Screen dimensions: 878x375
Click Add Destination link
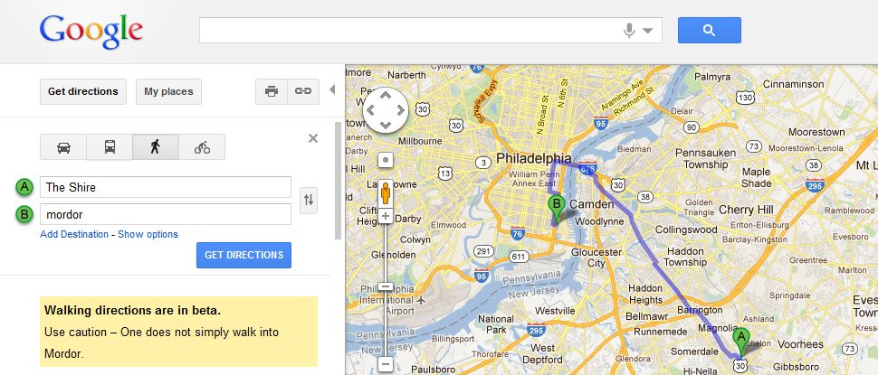(x=74, y=234)
